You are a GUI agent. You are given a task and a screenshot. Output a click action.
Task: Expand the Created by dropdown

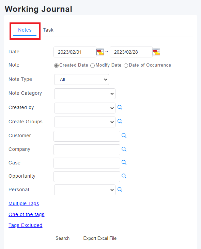coord(85,108)
